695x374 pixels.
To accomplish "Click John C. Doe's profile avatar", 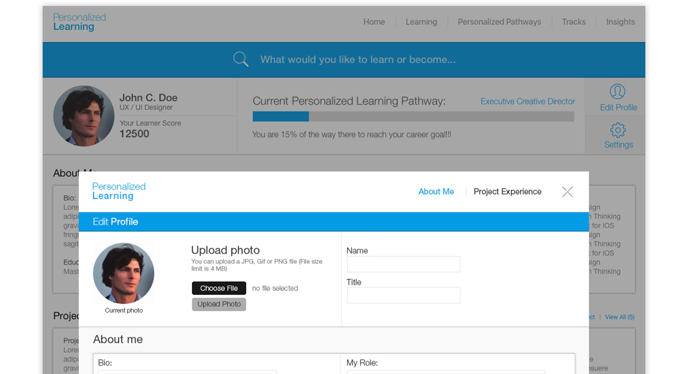I will [84, 116].
